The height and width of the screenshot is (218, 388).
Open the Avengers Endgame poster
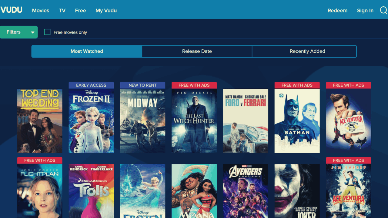(x=246, y=191)
